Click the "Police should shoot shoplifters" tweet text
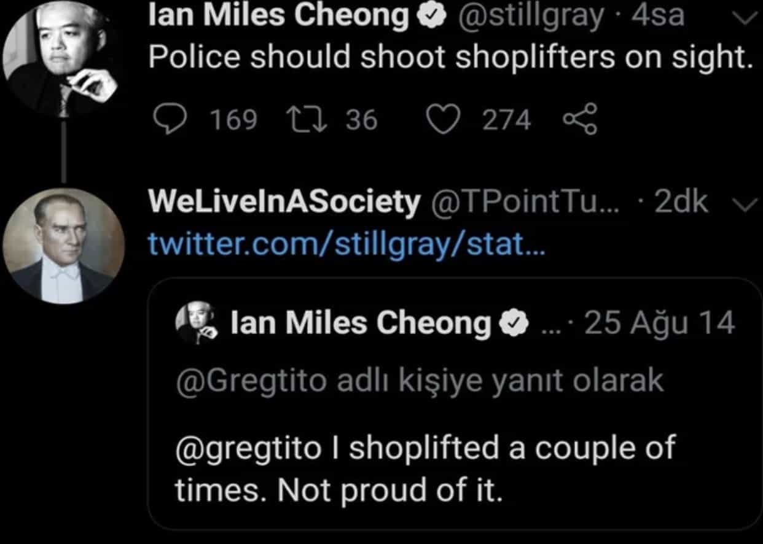Viewport: 763px width, 544px height. click(450, 57)
